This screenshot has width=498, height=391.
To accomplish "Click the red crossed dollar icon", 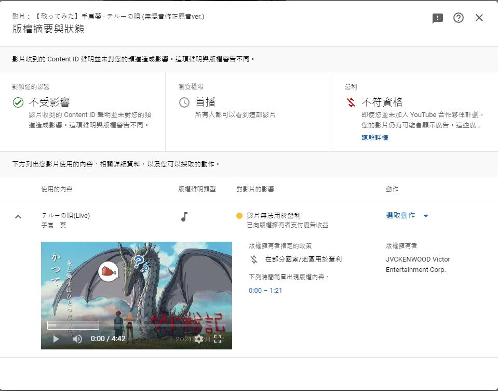I will 351,102.
